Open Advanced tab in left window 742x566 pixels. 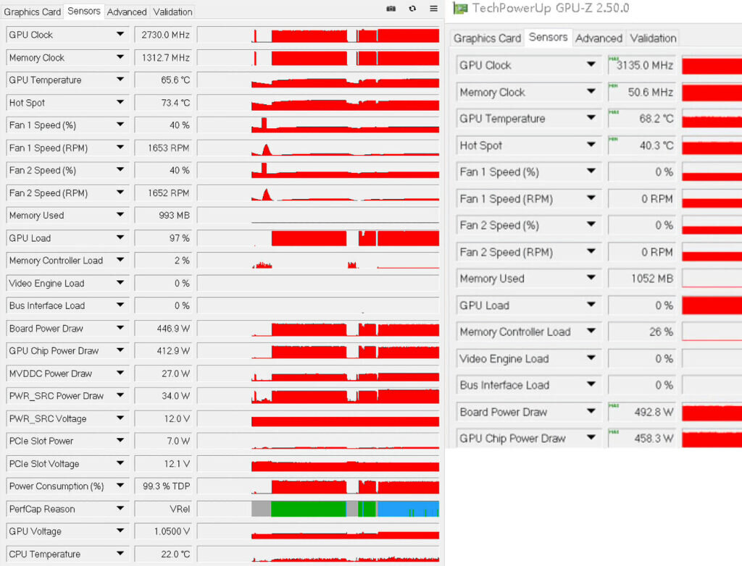(127, 12)
